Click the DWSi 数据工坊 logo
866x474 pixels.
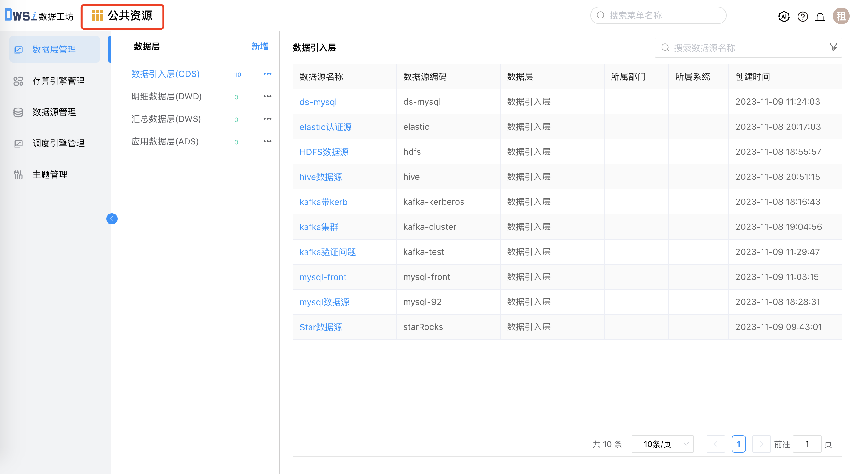pyautogui.click(x=39, y=15)
